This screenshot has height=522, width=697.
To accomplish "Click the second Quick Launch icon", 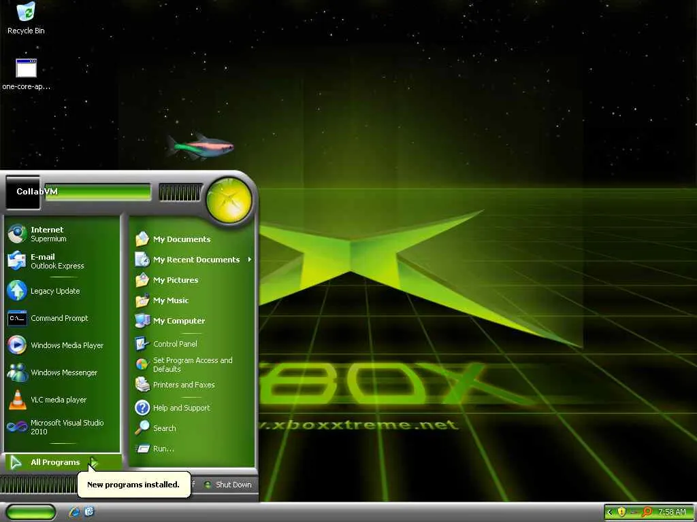I will pos(89,512).
